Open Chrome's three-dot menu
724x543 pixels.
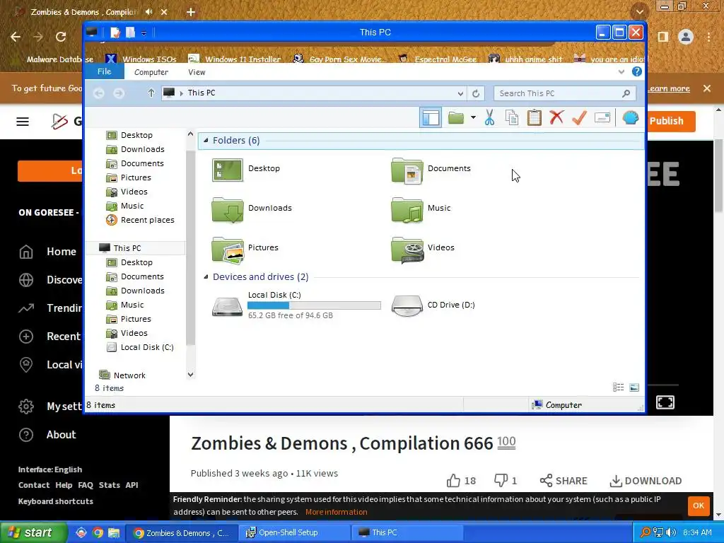click(x=708, y=37)
